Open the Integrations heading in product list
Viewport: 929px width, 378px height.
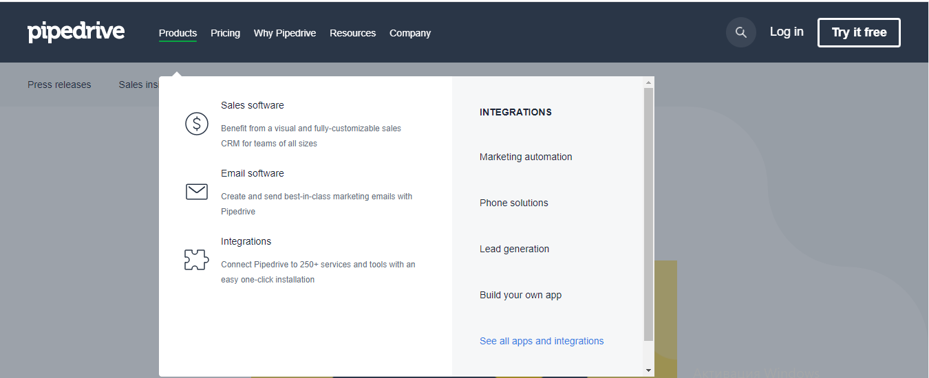pyautogui.click(x=246, y=241)
